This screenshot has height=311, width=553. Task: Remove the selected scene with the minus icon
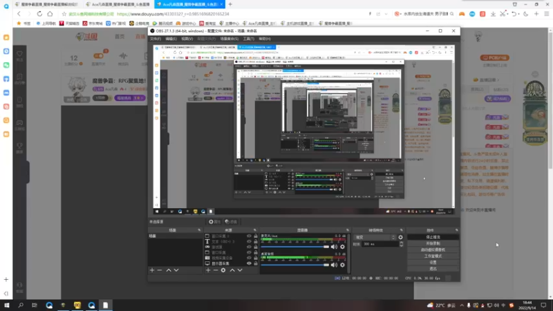(x=160, y=270)
